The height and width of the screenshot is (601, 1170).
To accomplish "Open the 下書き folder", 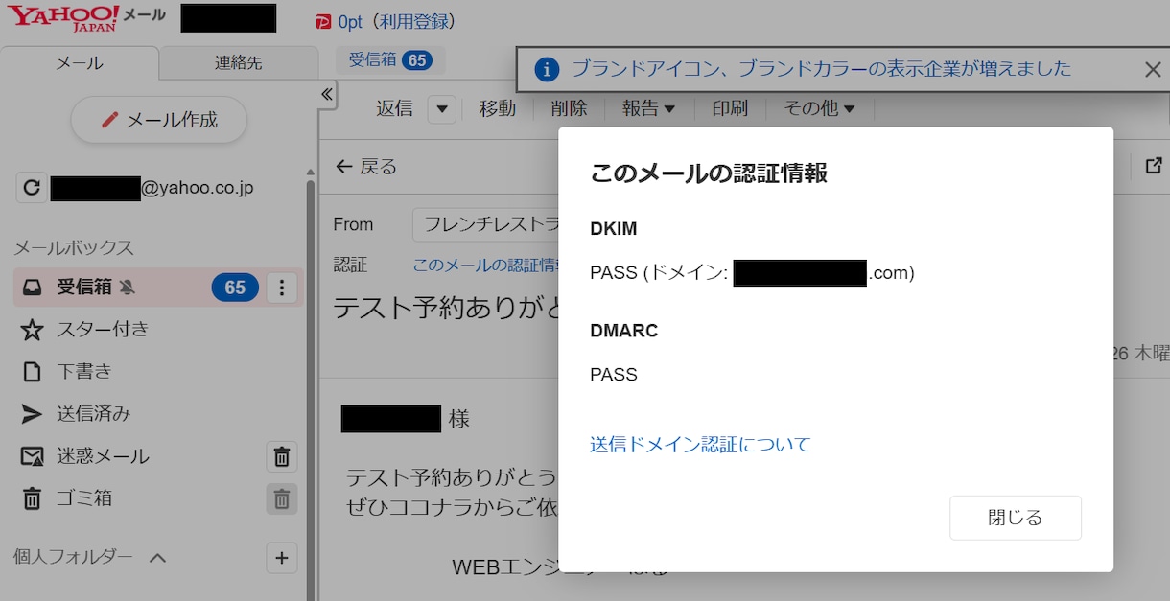I will click(84, 372).
